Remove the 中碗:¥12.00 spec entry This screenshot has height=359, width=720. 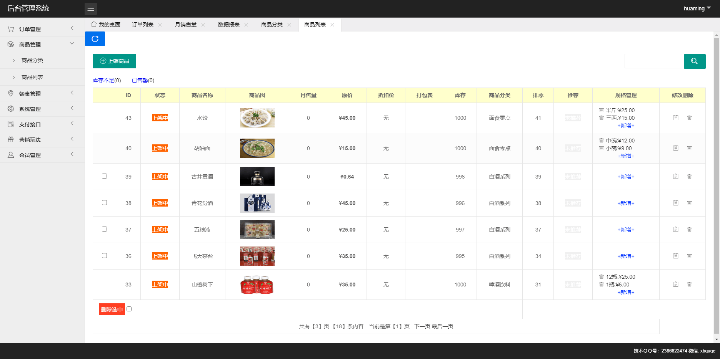601,141
